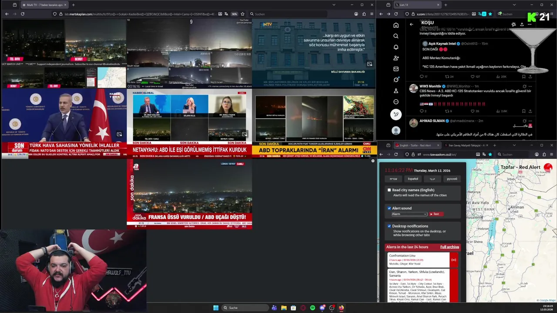Reload the Multi TV page
557x313 pixels.
point(22,14)
